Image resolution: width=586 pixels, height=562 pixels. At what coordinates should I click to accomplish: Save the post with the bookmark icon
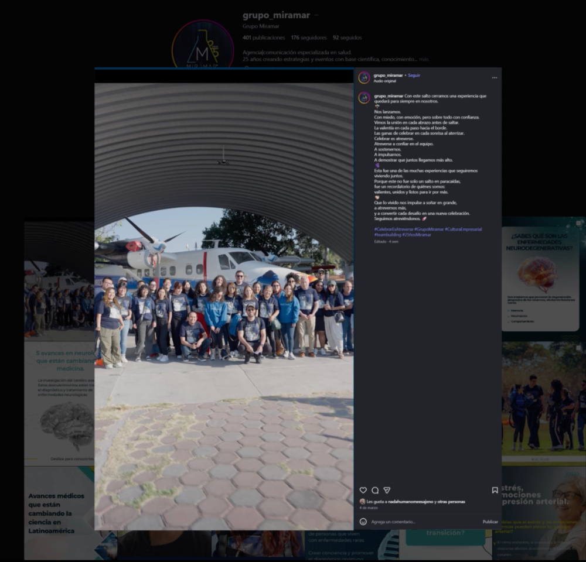pyautogui.click(x=495, y=490)
